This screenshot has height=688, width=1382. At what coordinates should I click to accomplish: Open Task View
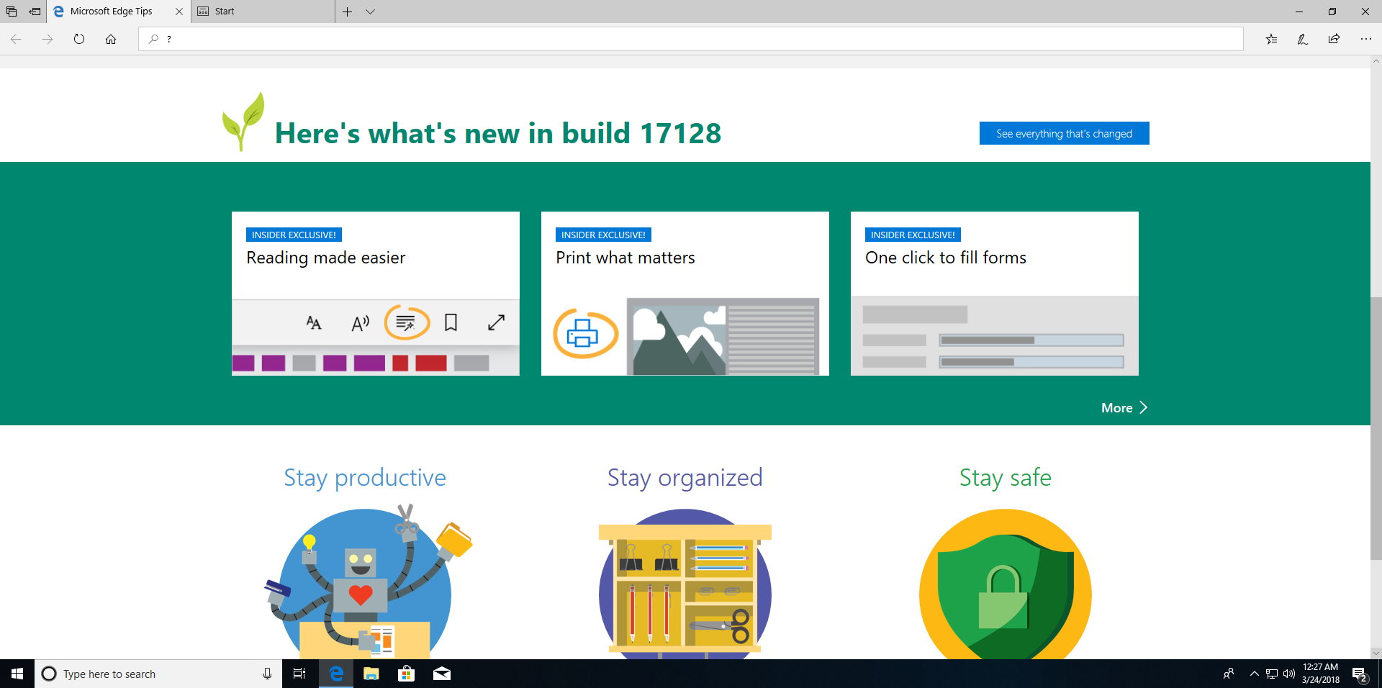299,674
